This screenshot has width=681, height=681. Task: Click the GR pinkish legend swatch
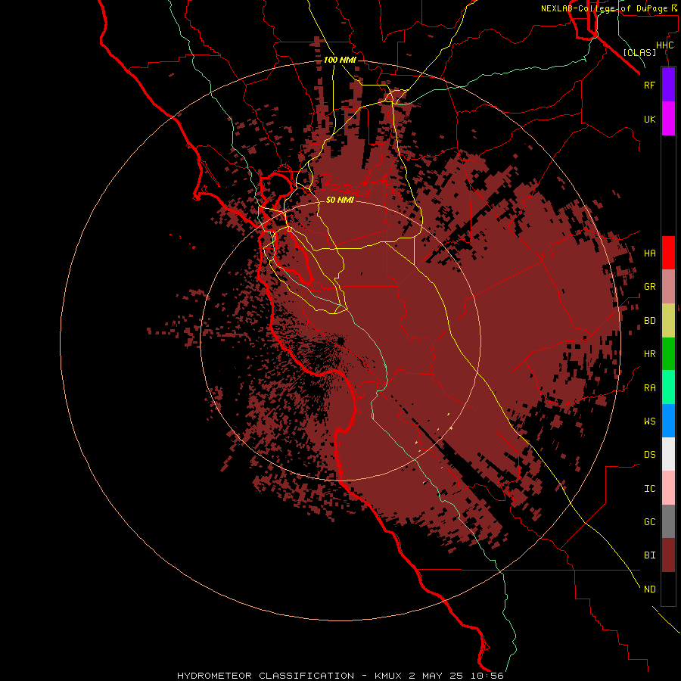tap(668, 287)
